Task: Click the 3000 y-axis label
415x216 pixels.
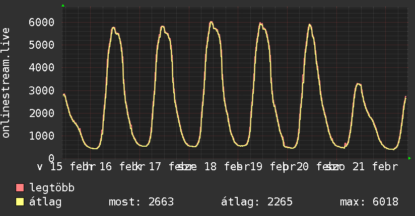Action: tap(41, 90)
